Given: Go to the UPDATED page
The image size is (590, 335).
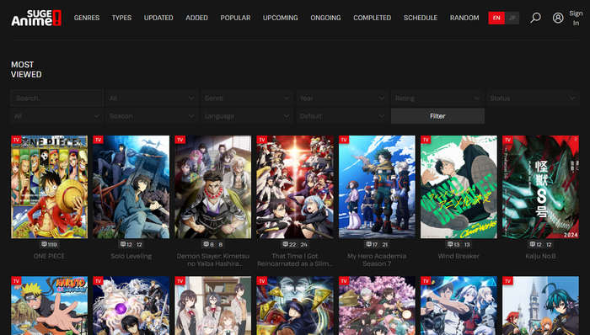Looking at the screenshot, I should 158,18.
